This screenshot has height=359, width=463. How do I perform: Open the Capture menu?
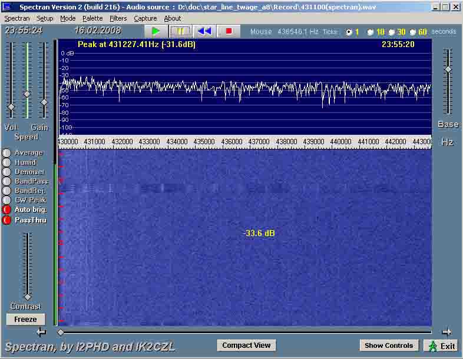tap(145, 18)
